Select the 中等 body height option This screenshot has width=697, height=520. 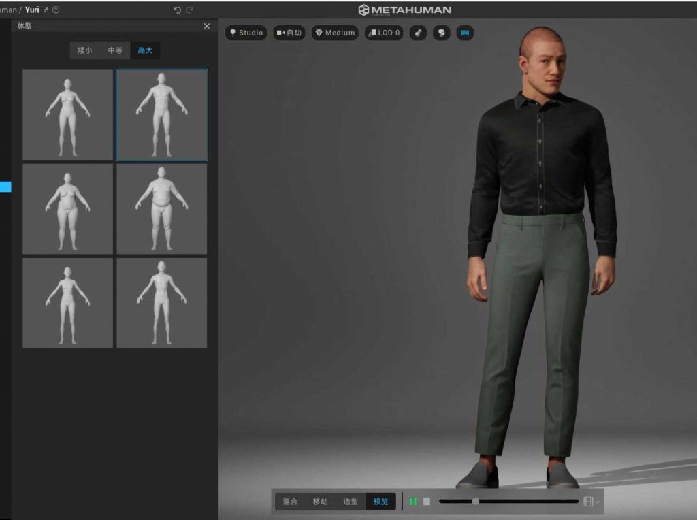click(x=115, y=50)
